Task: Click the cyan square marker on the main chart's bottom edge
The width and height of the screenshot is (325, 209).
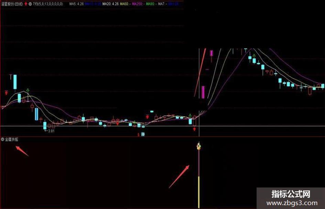Action: point(143,134)
